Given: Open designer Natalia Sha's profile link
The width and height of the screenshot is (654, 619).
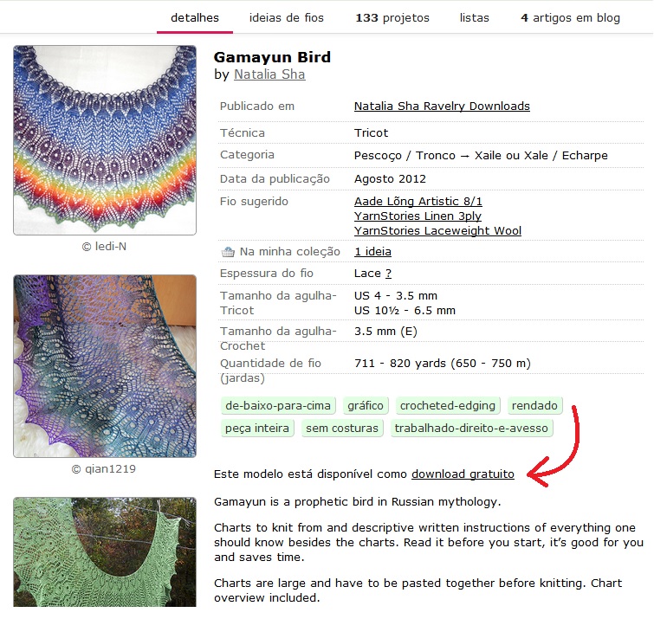Looking at the screenshot, I should click(269, 74).
